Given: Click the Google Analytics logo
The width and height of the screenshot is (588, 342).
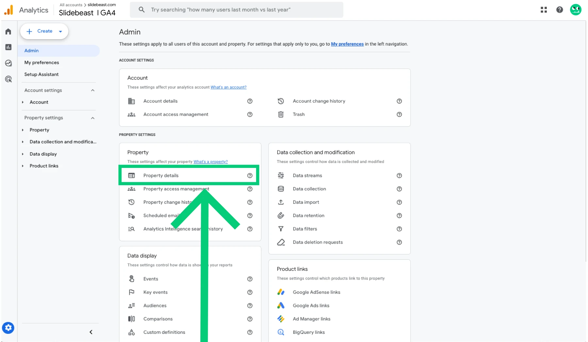Looking at the screenshot, I should click(8, 10).
